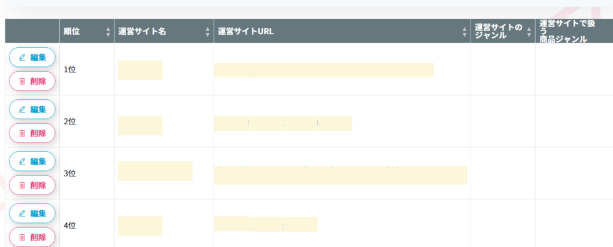Click the 運営サイトで扱う商品ジャンル column header
The width and height of the screenshot is (613, 247).
tap(563, 31)
